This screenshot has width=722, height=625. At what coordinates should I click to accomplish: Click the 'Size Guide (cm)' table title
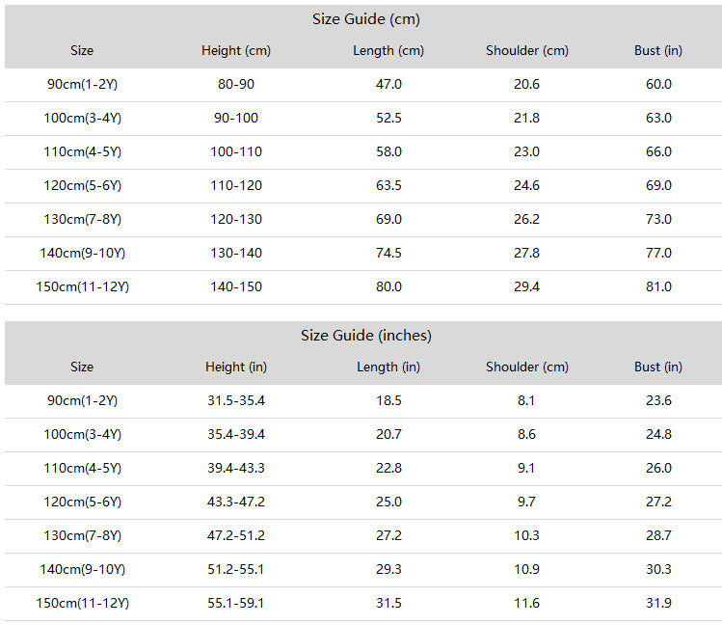365,19
